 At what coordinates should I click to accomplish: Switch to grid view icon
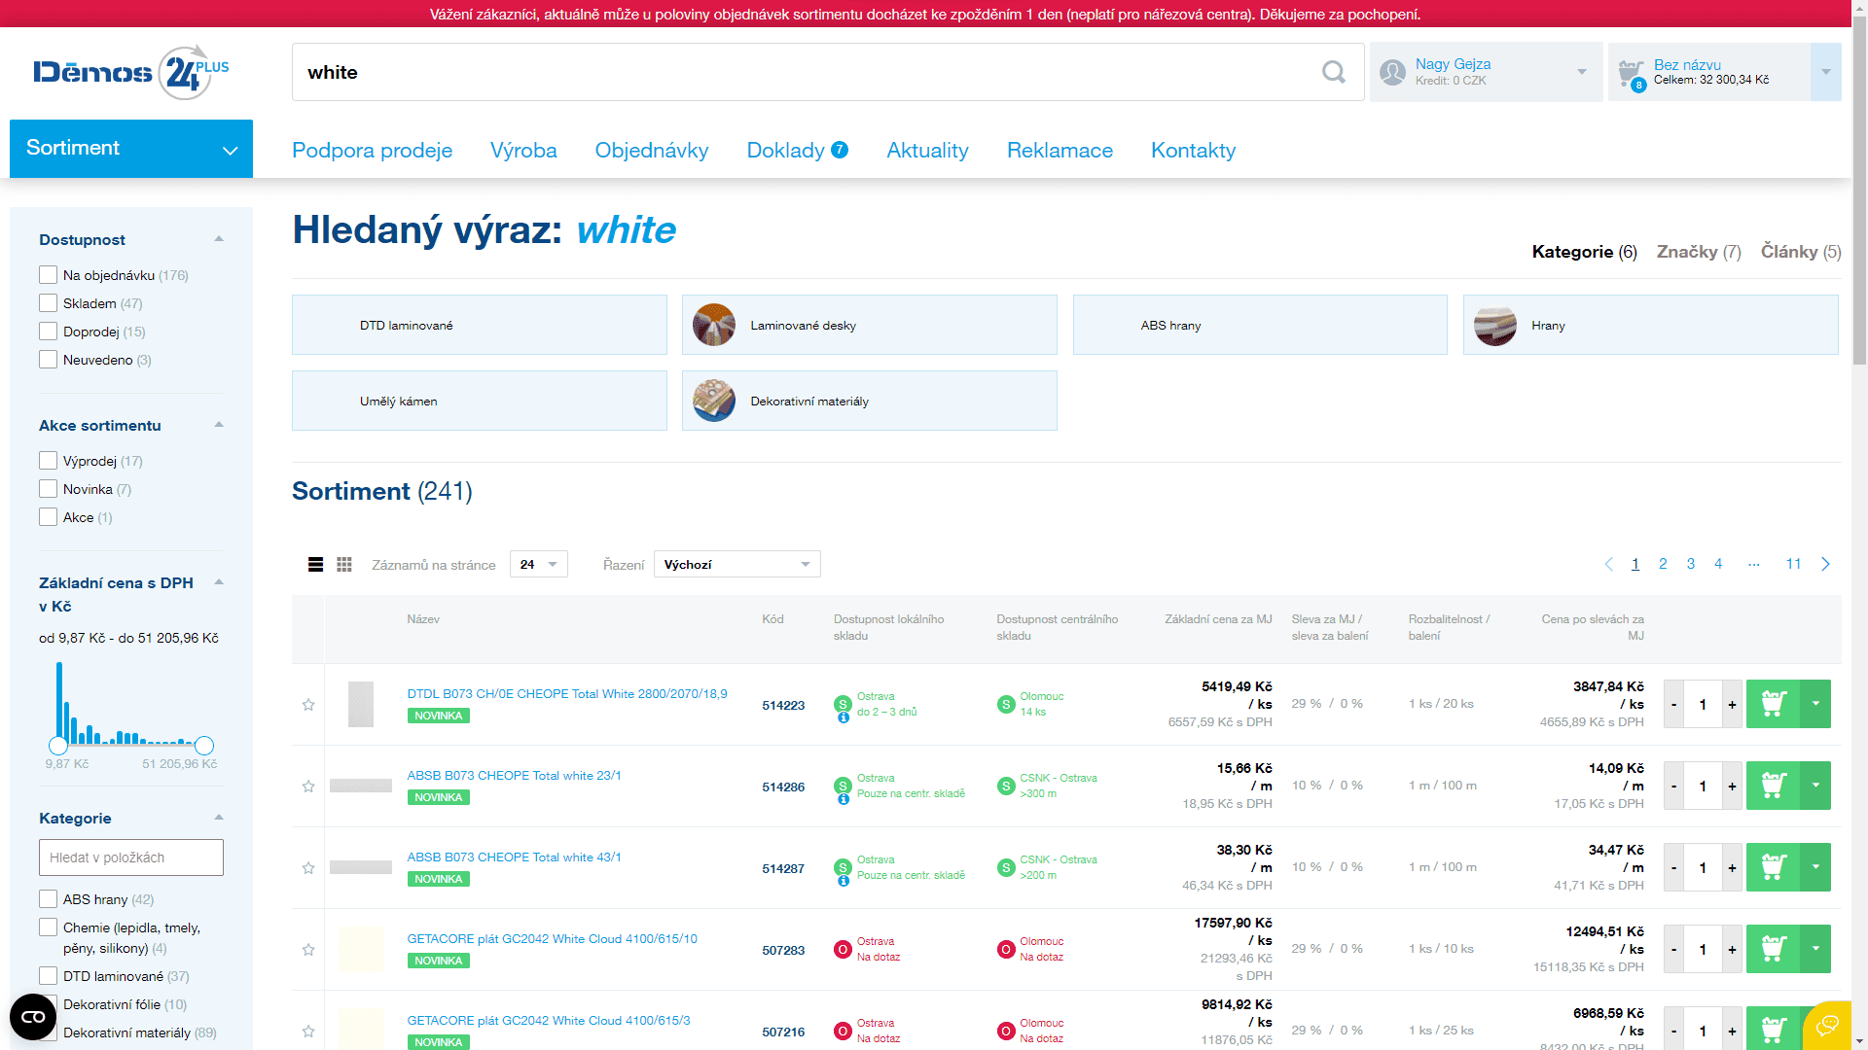click(x=344, y=565)
